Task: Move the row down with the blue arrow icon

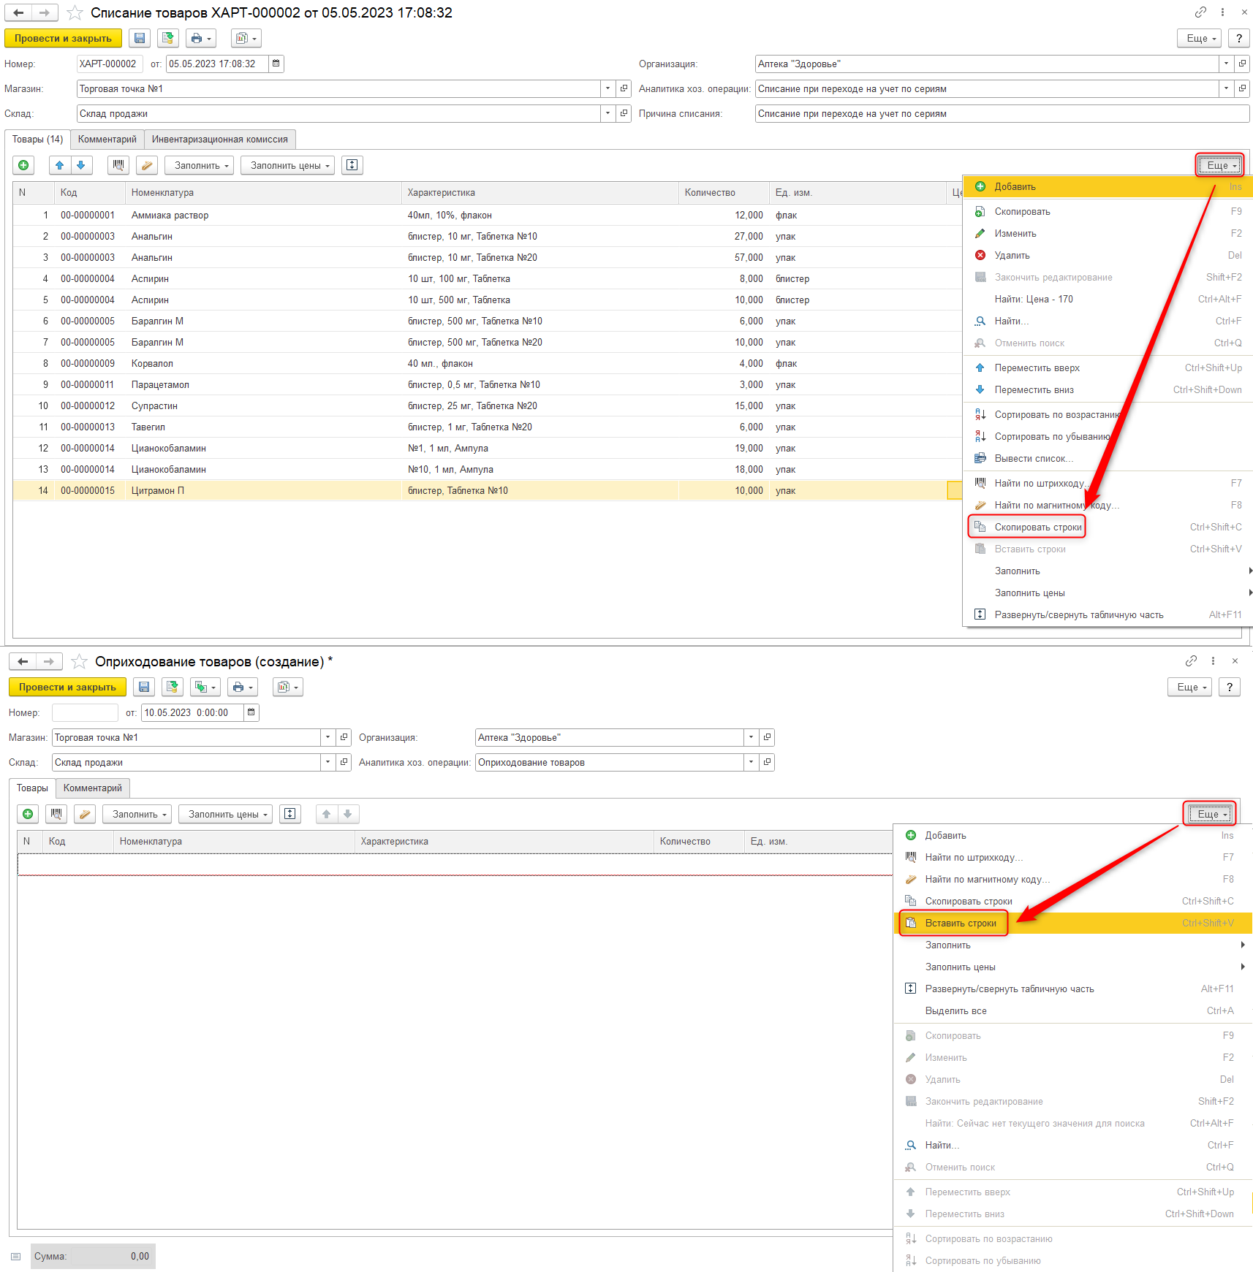Action: click(x=81, y=165)
